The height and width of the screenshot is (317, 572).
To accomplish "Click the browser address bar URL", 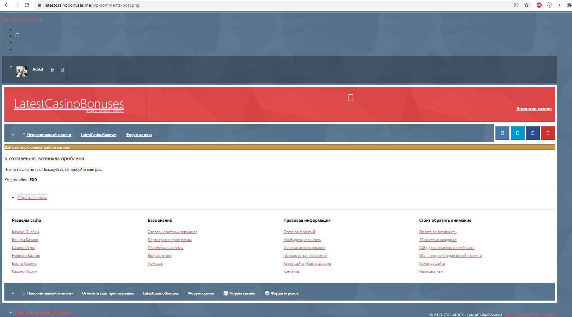I will pos(92,5).
